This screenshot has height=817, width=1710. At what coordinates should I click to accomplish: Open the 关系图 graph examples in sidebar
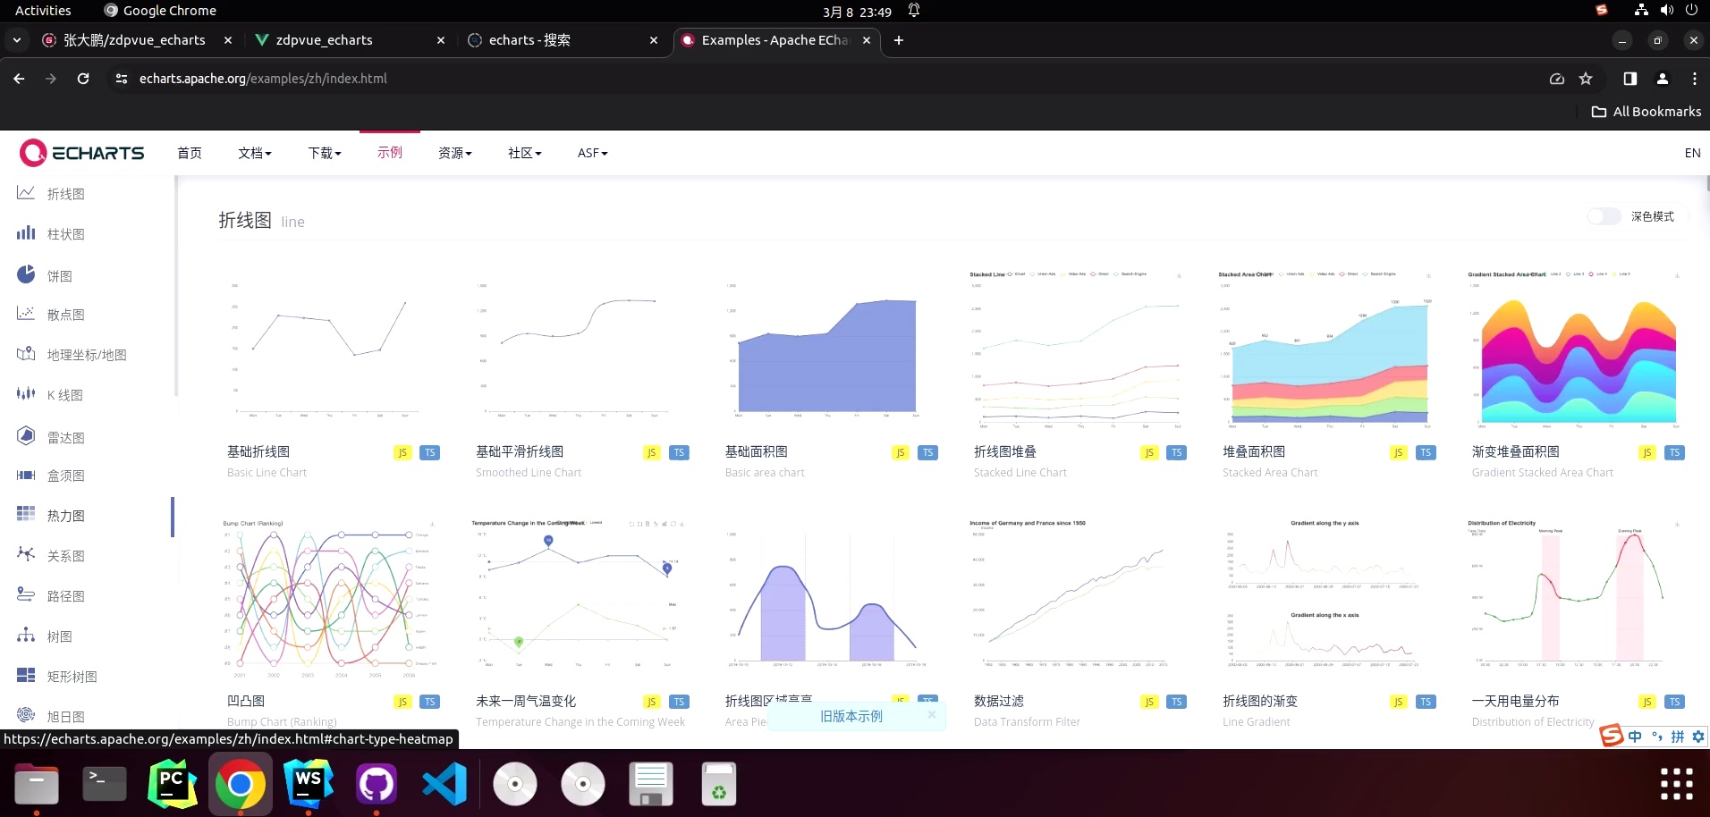tap(27, 554)
